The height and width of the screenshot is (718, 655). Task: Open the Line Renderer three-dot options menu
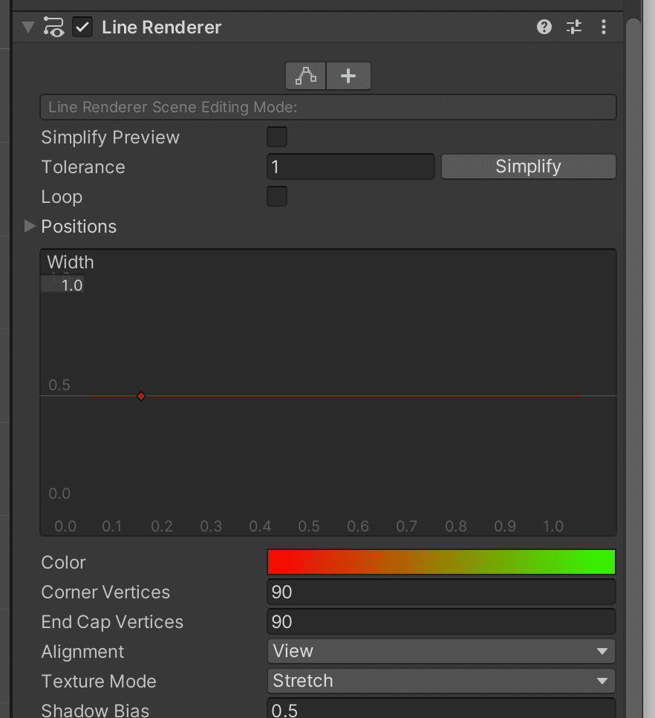point(603,28)
